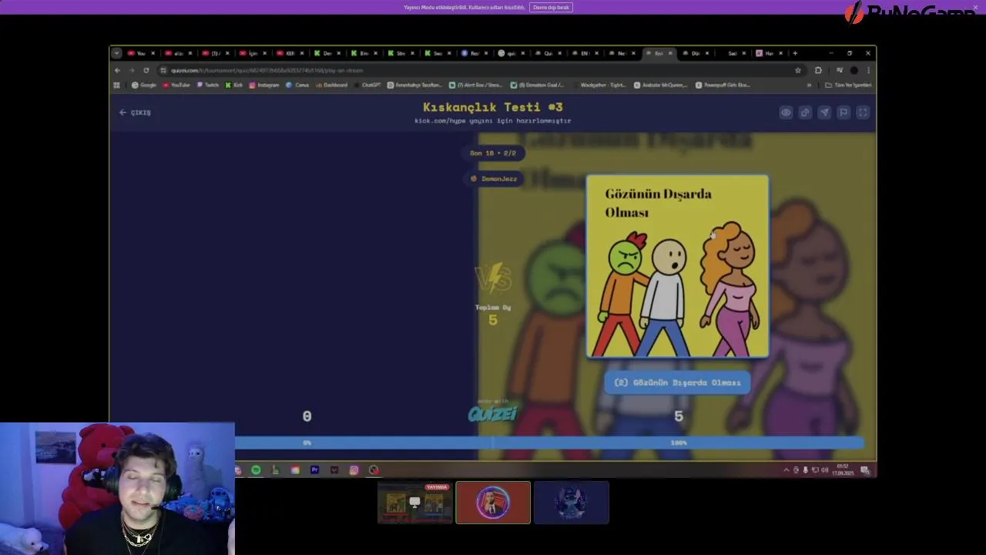Switch to the Den browser tab
Screen dimensions: 986x555
327,53
